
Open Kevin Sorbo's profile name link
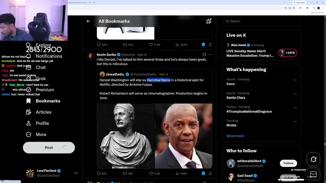[x=106, y=55]
